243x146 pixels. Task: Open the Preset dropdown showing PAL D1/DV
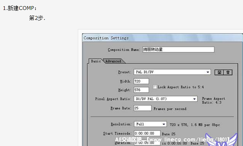[172, 72]
